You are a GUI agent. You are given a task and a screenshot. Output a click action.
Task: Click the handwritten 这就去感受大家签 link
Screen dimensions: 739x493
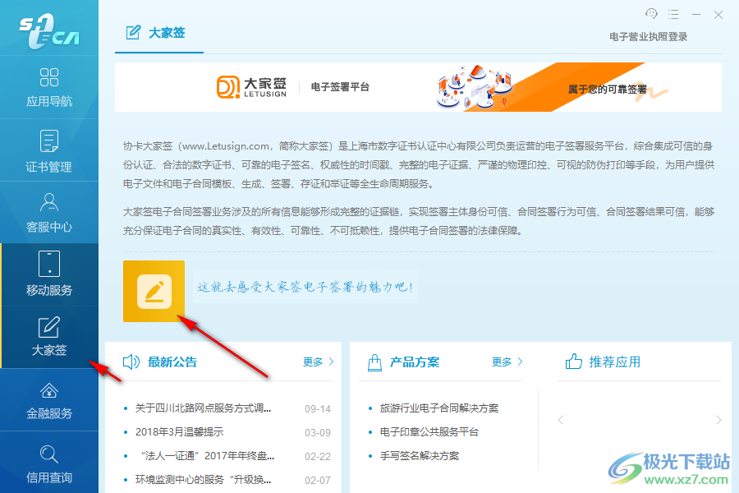point(305,287)
